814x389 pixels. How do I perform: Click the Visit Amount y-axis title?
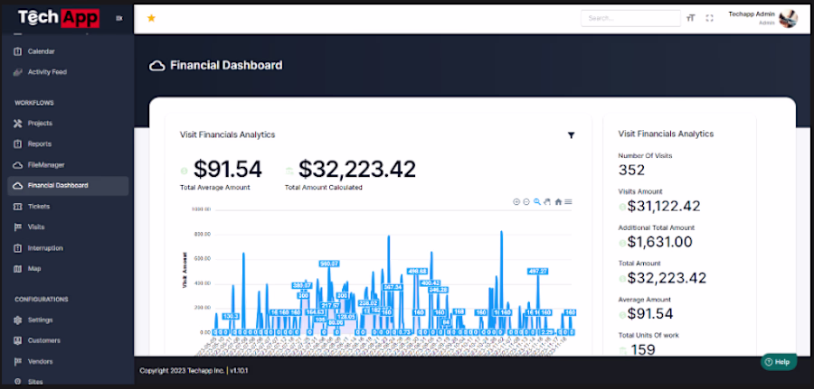click(x=185, y=270)
